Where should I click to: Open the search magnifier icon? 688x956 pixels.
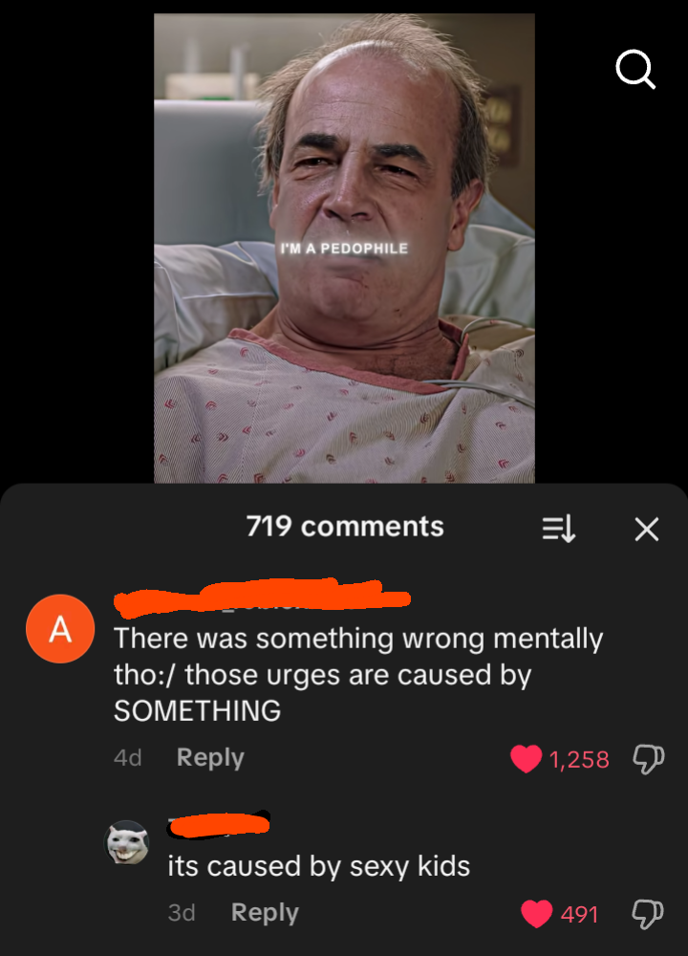(635, 70)
